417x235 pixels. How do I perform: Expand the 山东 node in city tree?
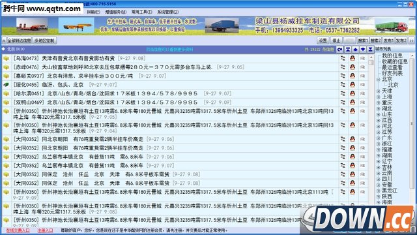[378, 115]
